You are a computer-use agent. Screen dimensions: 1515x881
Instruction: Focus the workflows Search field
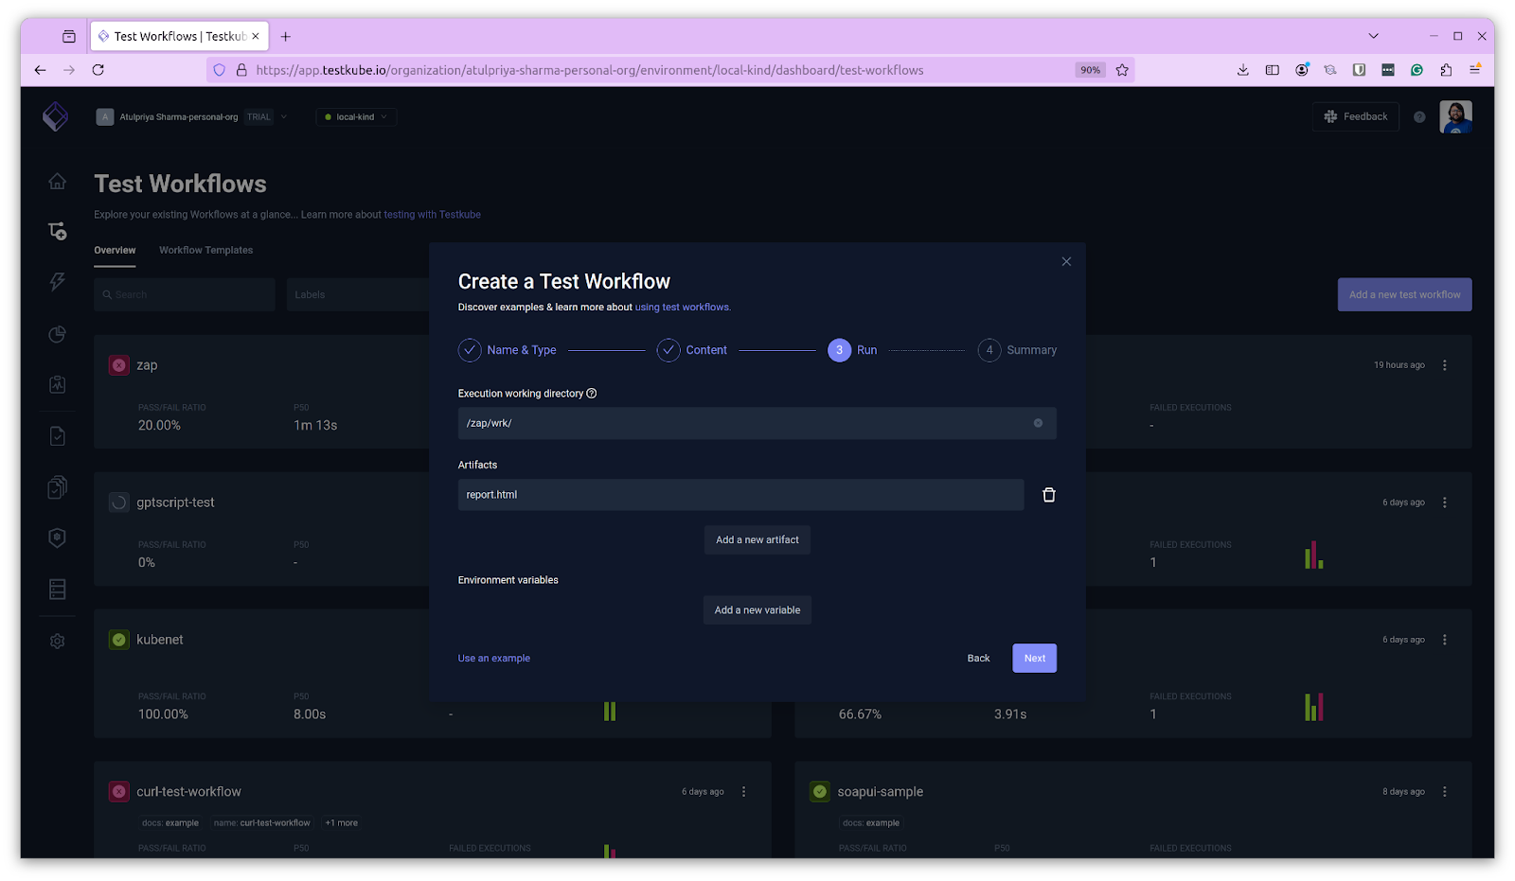185,294
